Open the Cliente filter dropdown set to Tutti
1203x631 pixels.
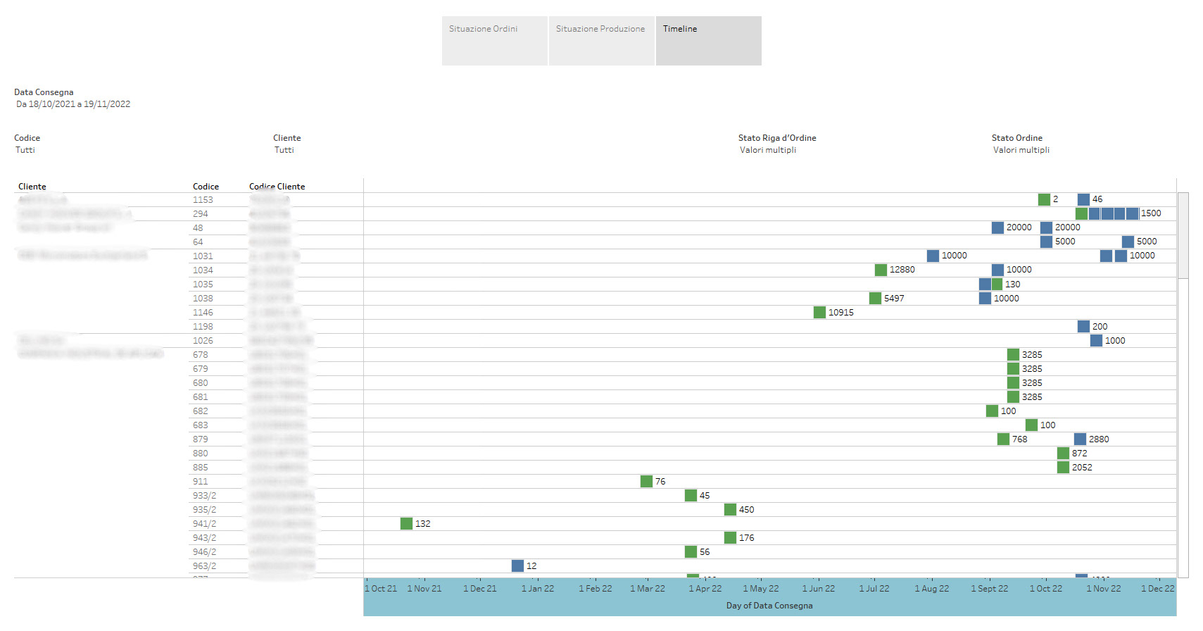point(284,150)
